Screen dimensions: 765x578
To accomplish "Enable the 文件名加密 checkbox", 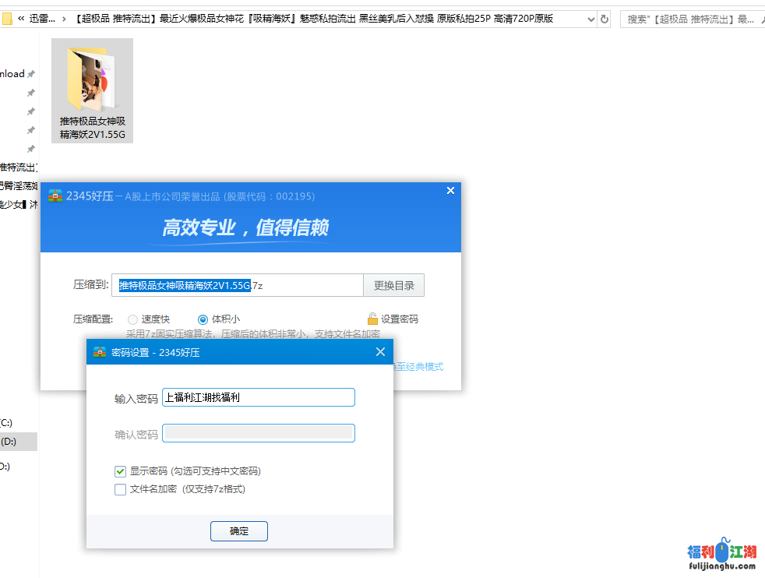I will (x=121, y=490).
